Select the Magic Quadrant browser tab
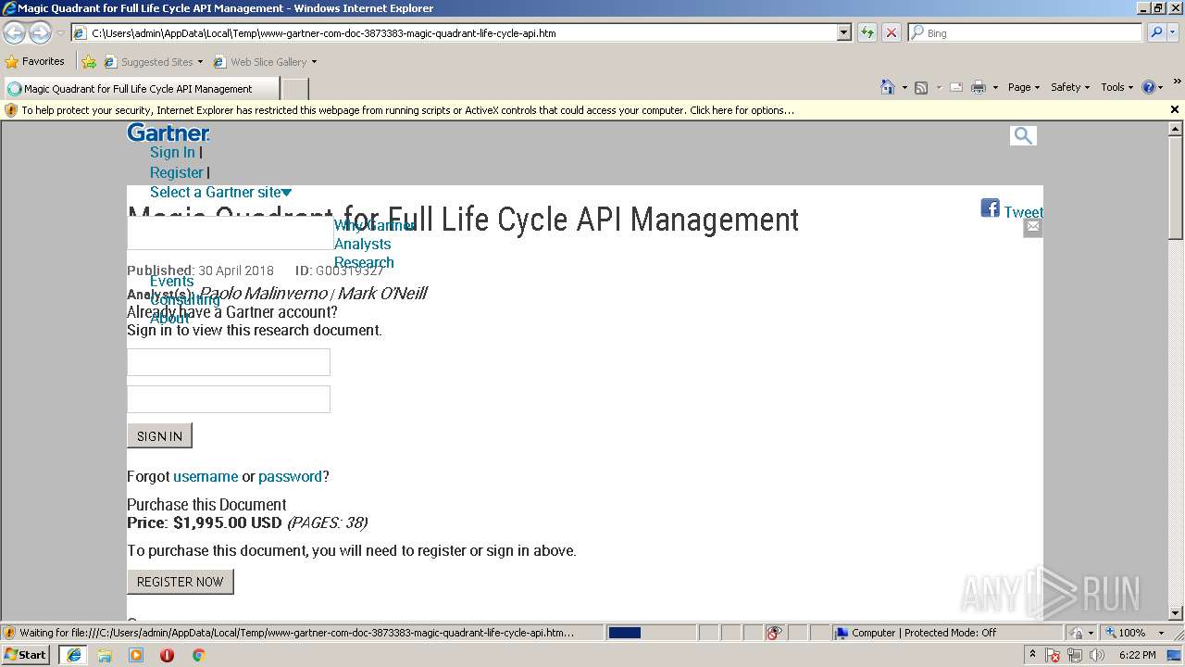This screenshot has width=1185, height=667. point(141,89)
